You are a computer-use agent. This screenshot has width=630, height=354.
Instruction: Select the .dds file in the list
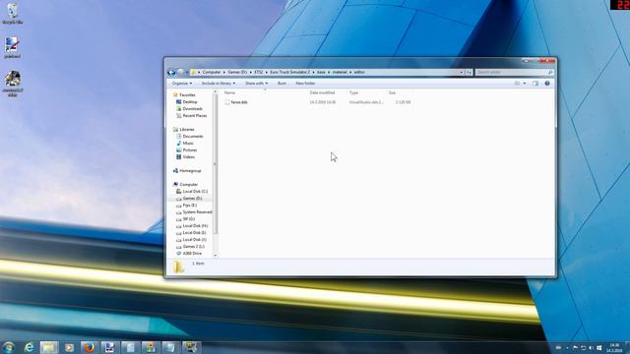(x=239, y=102)
